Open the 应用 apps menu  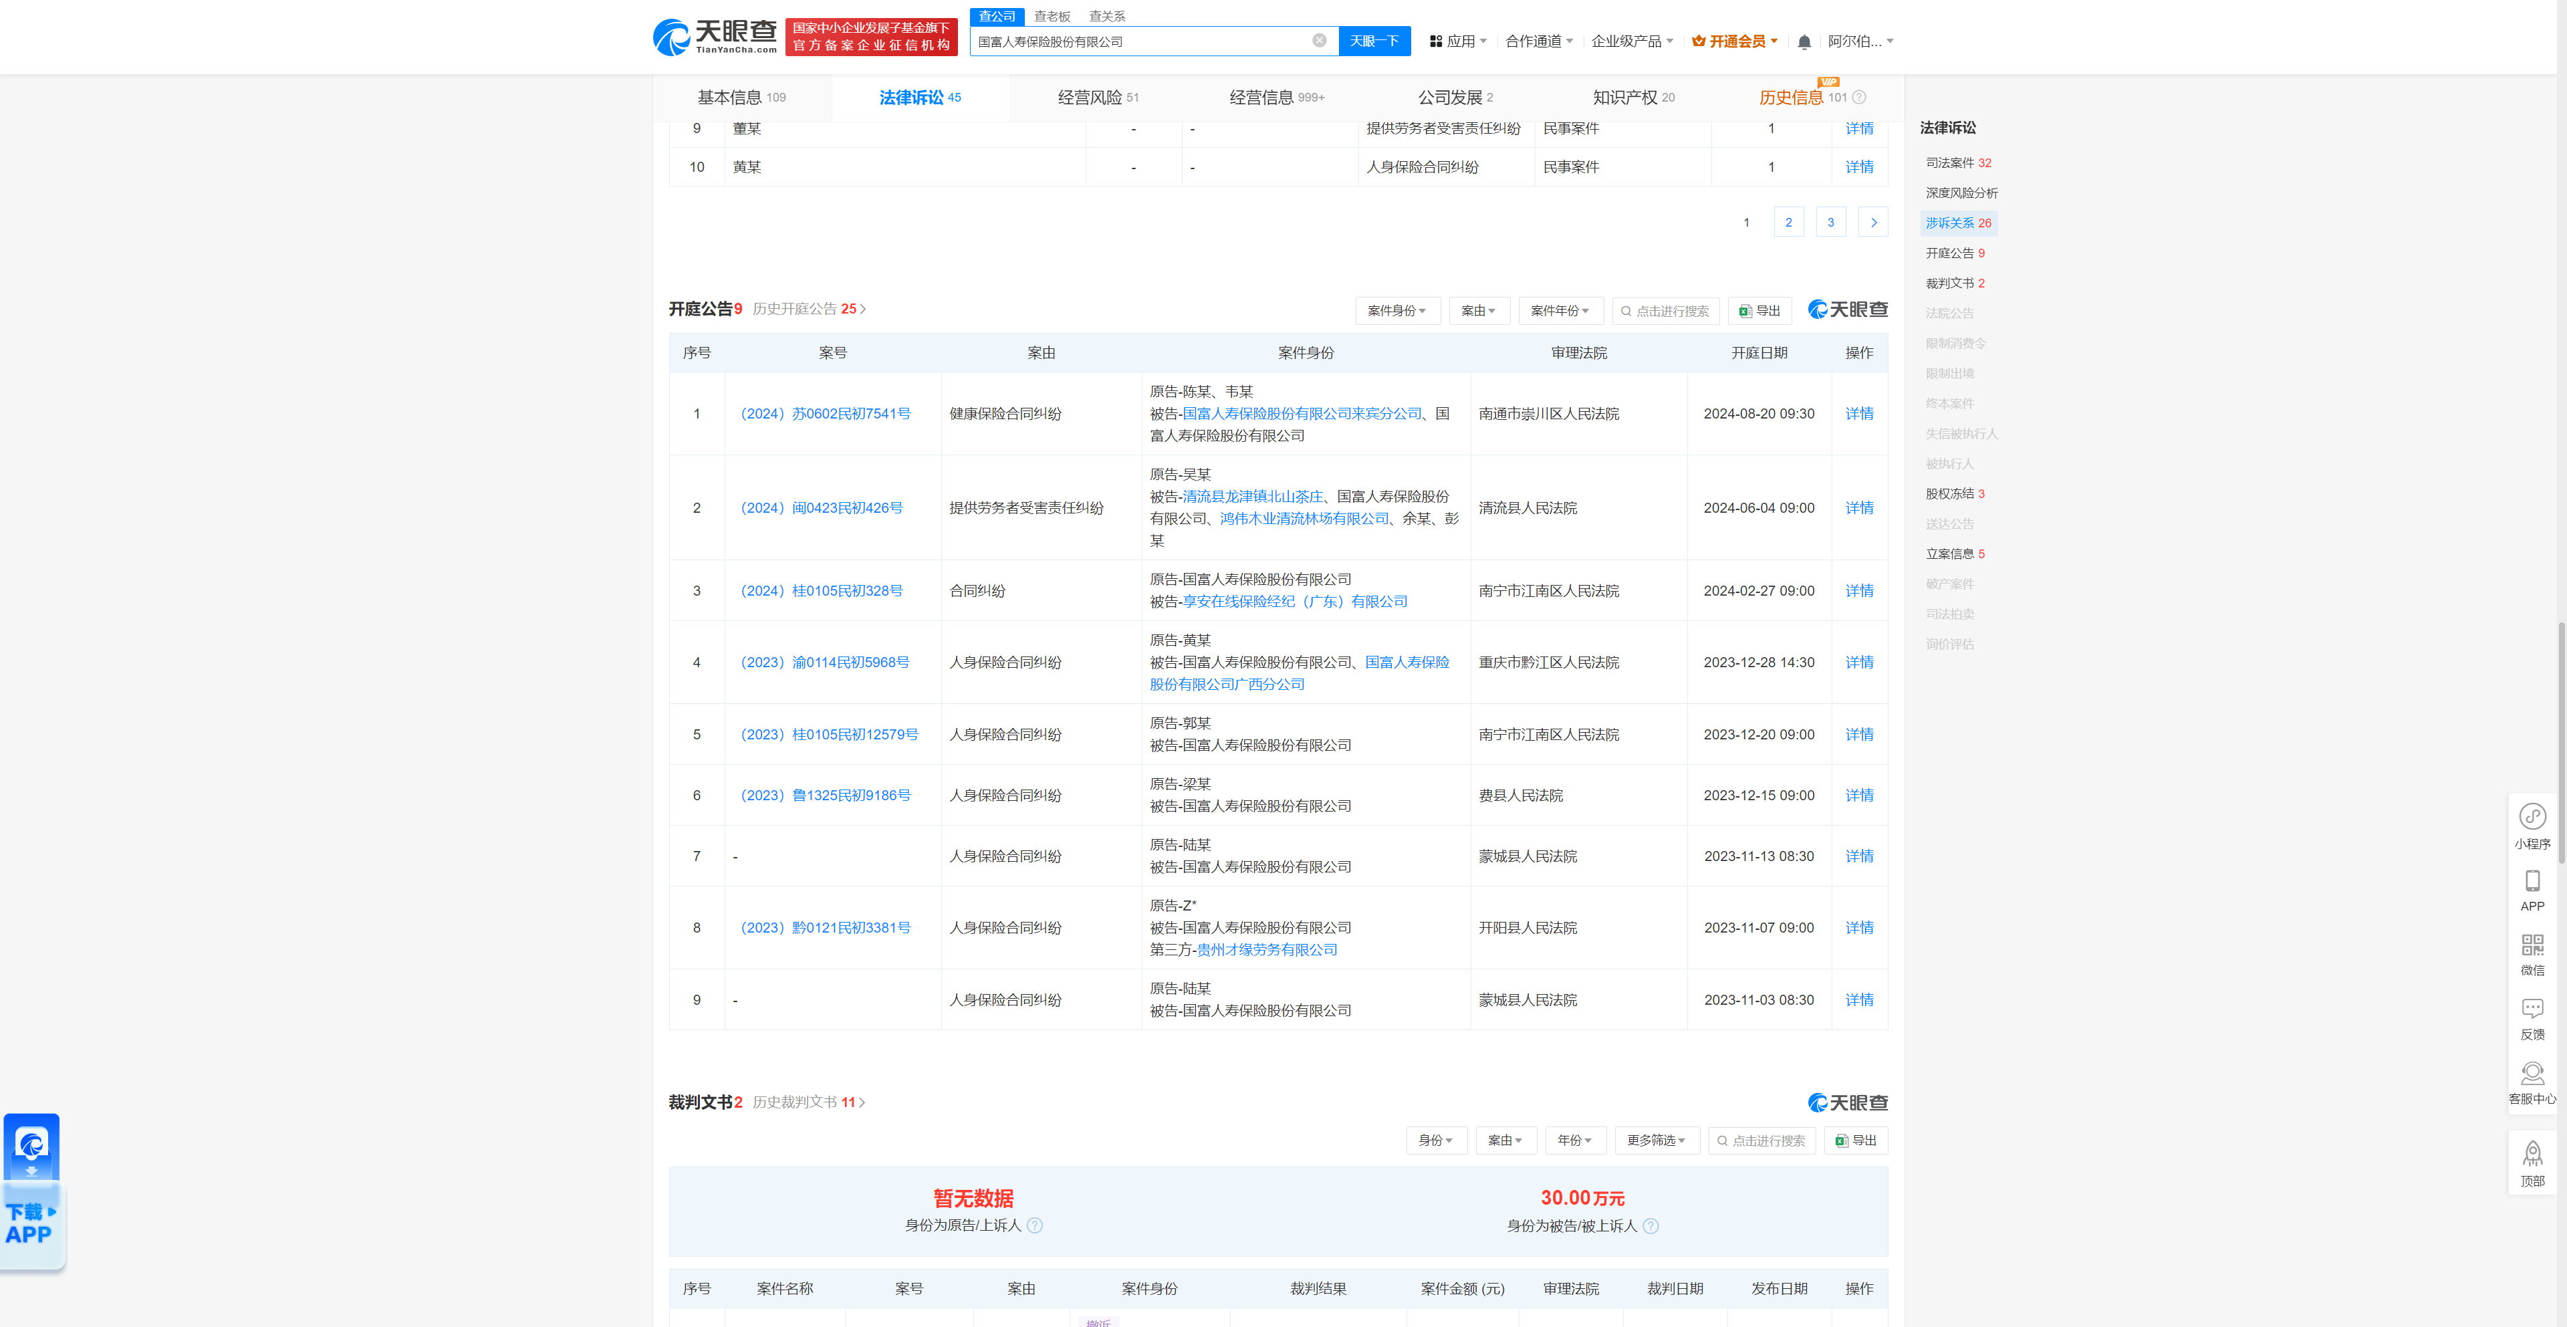pos(1458,41)
